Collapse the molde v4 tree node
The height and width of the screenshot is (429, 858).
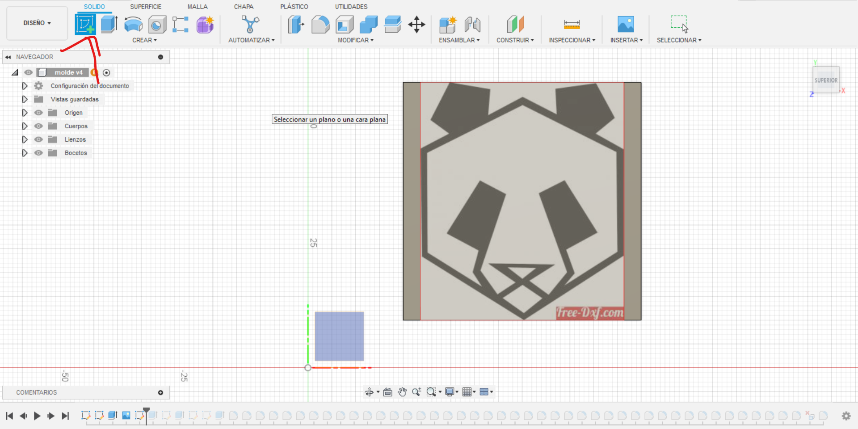(15, 72)
